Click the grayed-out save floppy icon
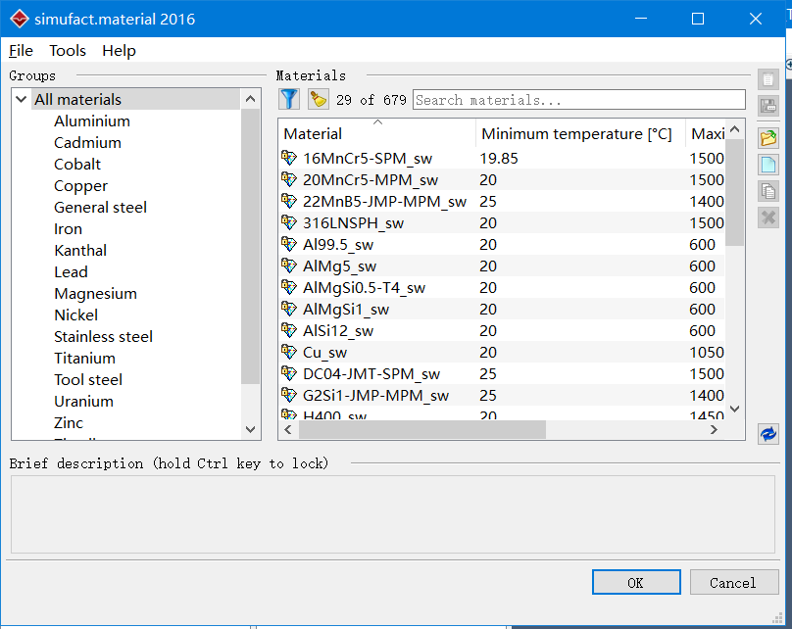 coord(768,107)
